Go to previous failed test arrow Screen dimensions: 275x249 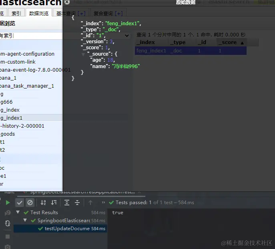(90, 203)
